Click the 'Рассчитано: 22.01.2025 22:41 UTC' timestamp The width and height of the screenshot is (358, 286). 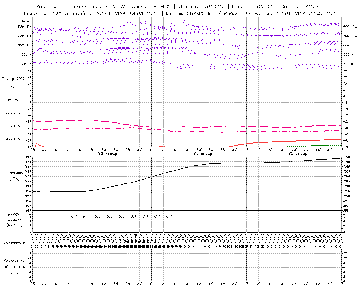coord(290,14)
